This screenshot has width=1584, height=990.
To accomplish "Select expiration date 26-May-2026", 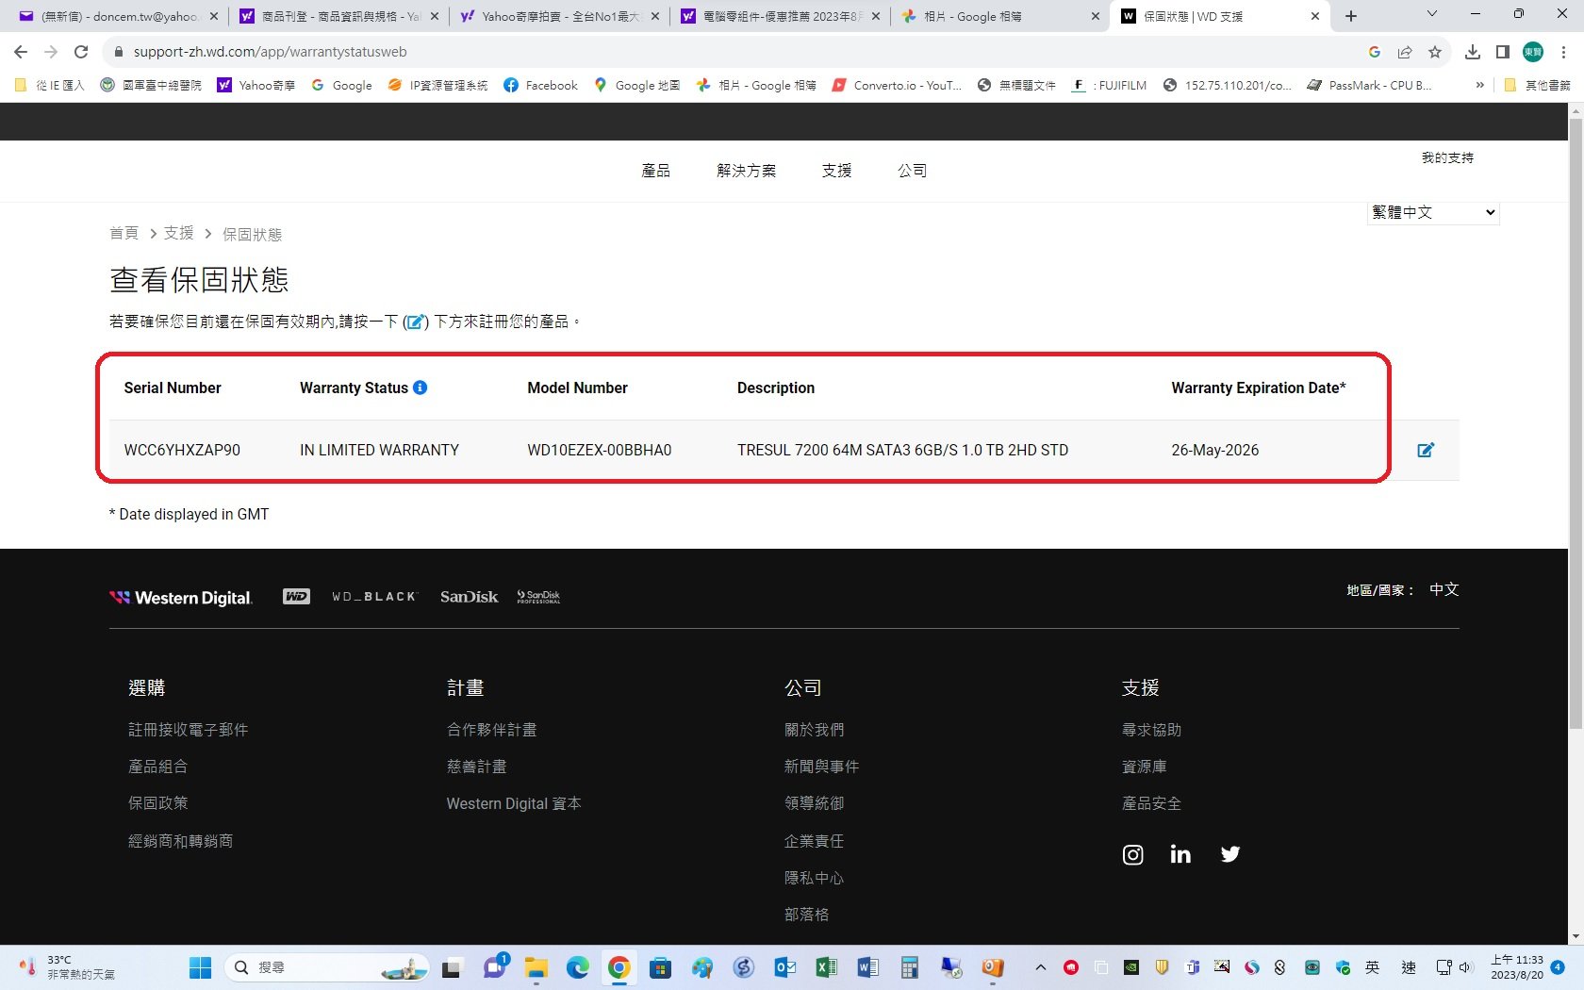I will [x=1215, y=450].
